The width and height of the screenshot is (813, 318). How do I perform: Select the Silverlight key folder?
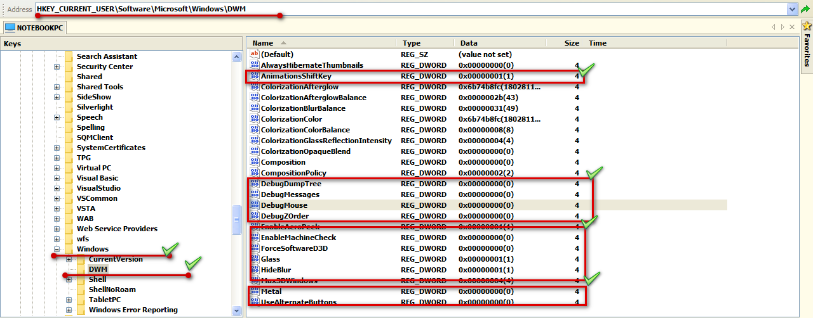95,107
